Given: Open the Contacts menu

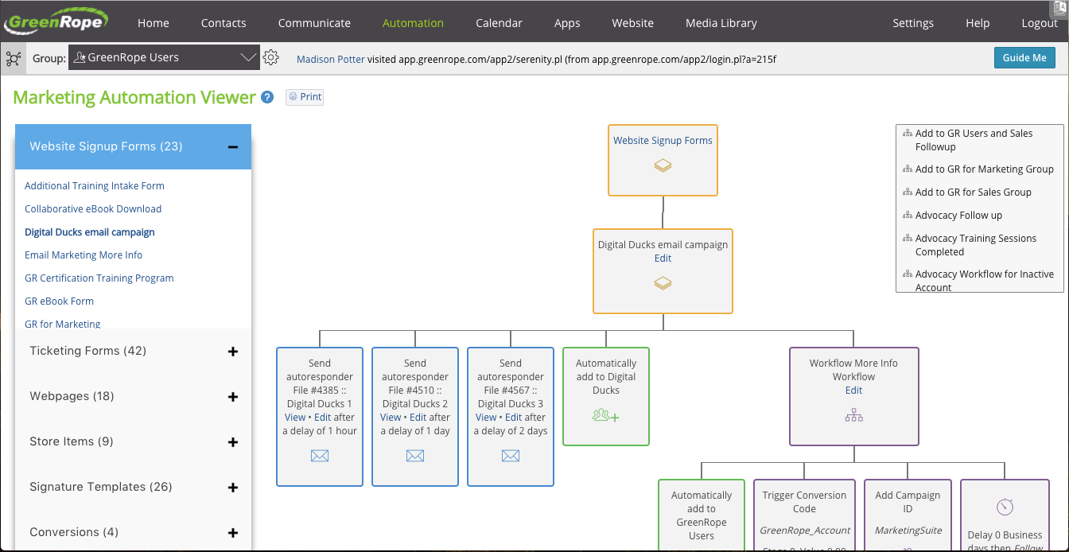Looking at the screenshot, I should (x=224, y=23).
